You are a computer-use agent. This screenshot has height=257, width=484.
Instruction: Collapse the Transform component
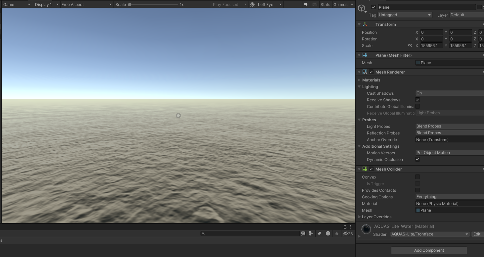pos(359,24)
